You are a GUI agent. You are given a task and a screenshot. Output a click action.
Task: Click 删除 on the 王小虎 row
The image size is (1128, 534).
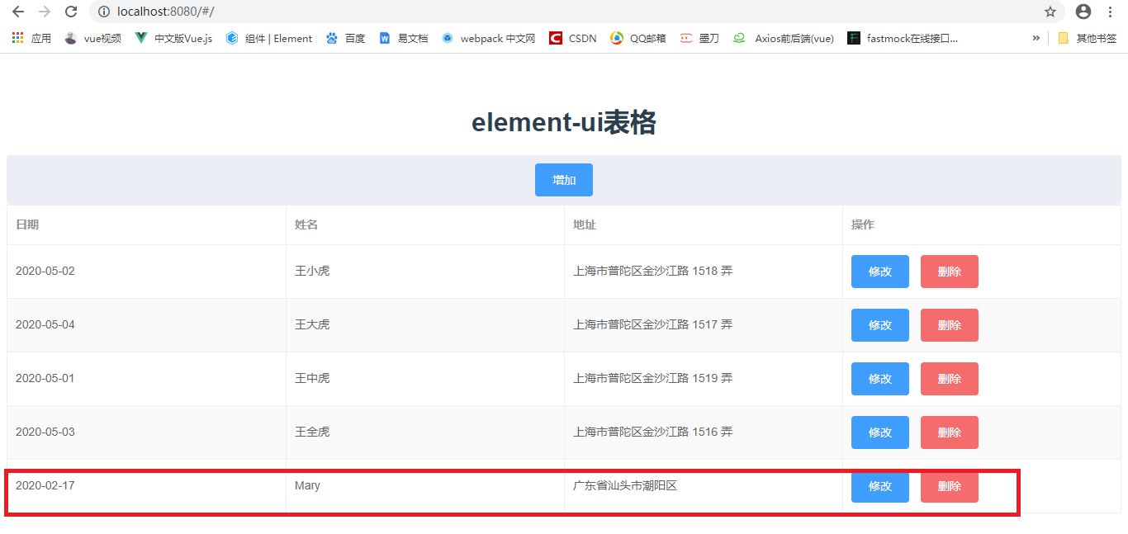pos(949,271)
